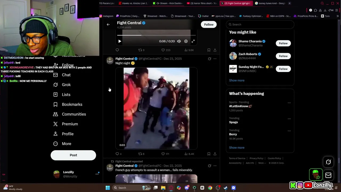This screenshot has width=341, height=192.
Task: Open the floating Grok button
Action: [328, 162]
